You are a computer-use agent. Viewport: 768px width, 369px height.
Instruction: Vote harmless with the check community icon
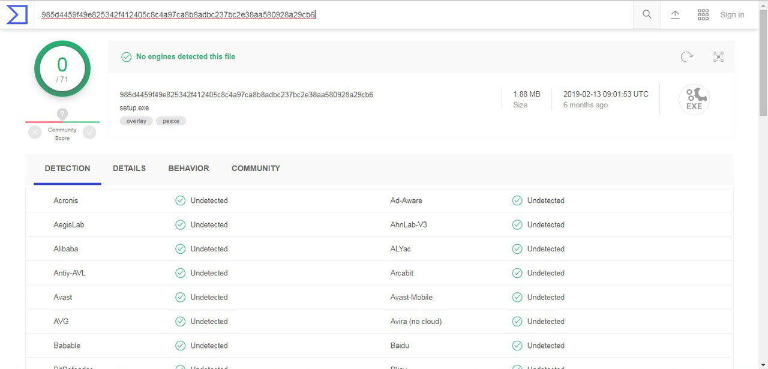(89, 132)
